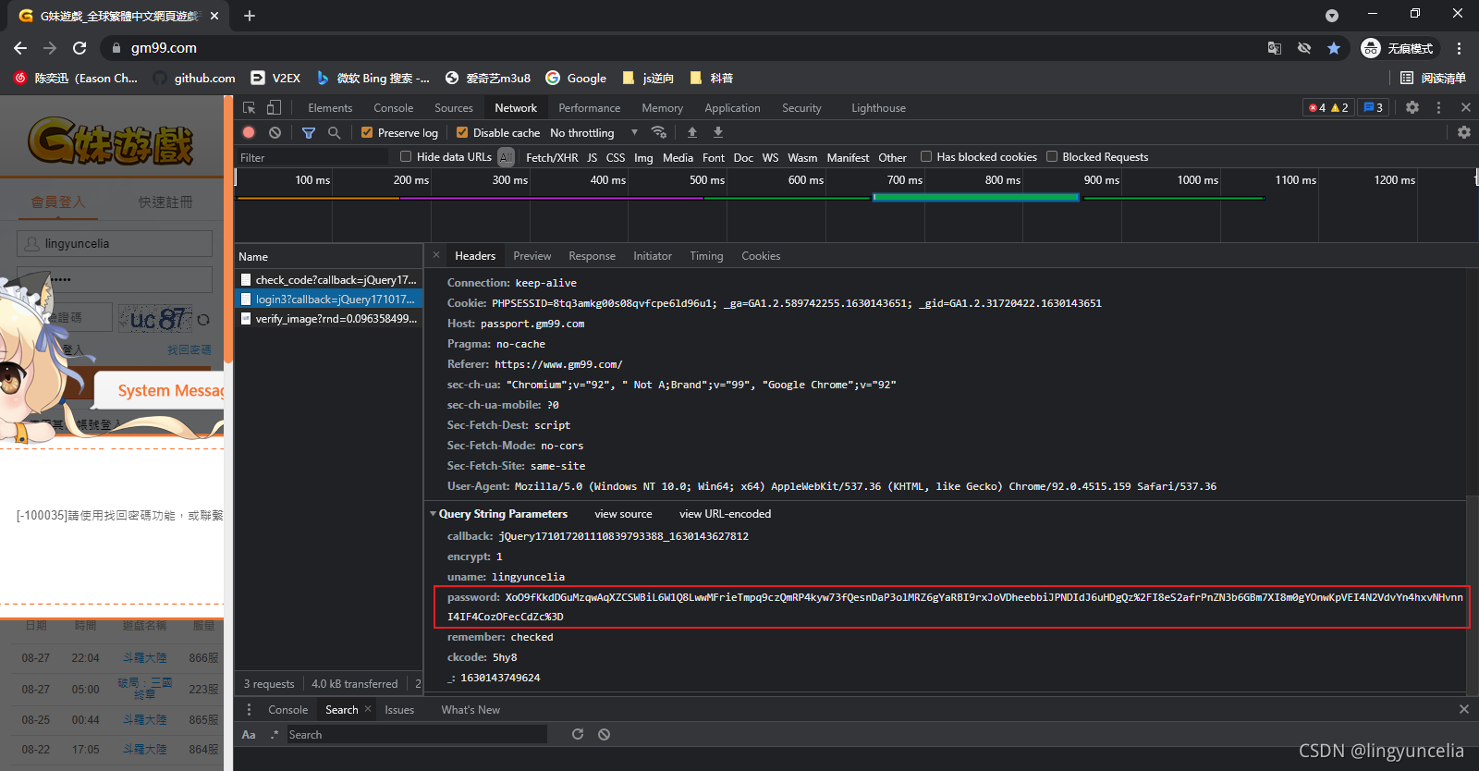Enable Blocked Requests checkbox
This screenshot has height=771, width=1479.
(1052, 157)
